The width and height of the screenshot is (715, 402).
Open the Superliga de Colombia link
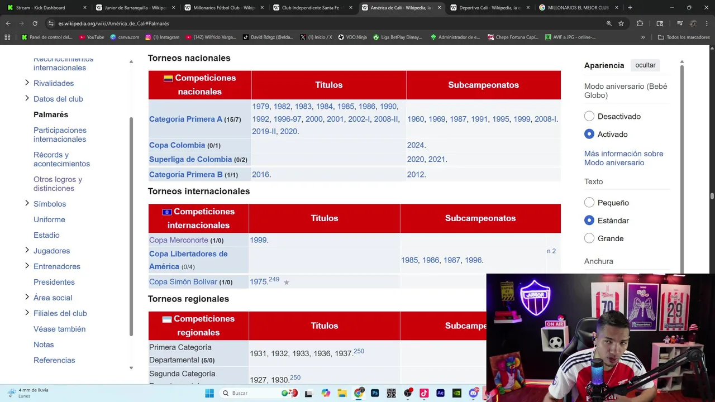190,159
